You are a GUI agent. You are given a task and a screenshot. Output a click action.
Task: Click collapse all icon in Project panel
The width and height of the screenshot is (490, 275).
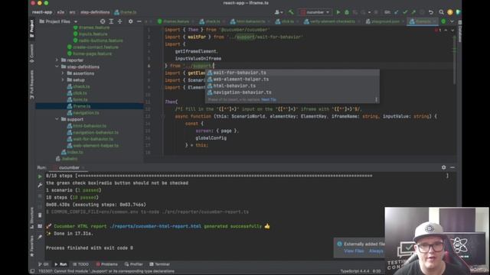click(120, 21)
